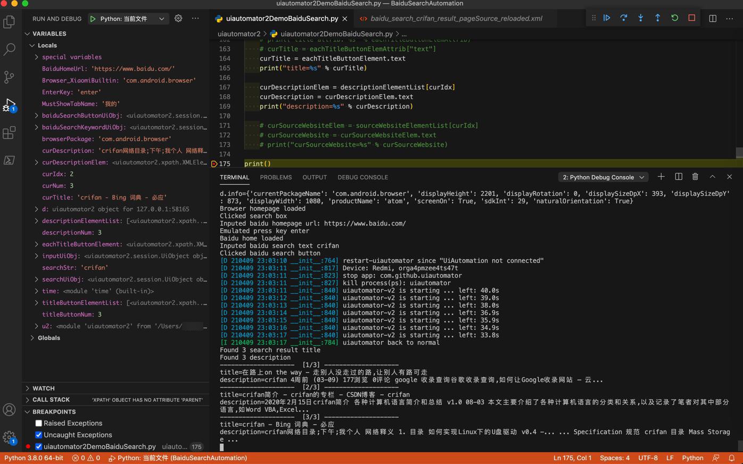Open baidu_search_crifan_result_pageSource_reloaded.xml tab
Screen dimensions: 743x464
pyautogui.click(x=456, y=19)
